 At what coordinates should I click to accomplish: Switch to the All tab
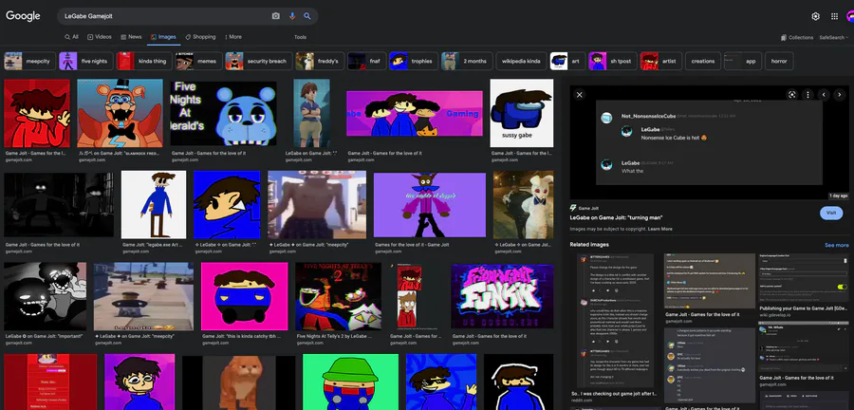(x=71, y=37)
